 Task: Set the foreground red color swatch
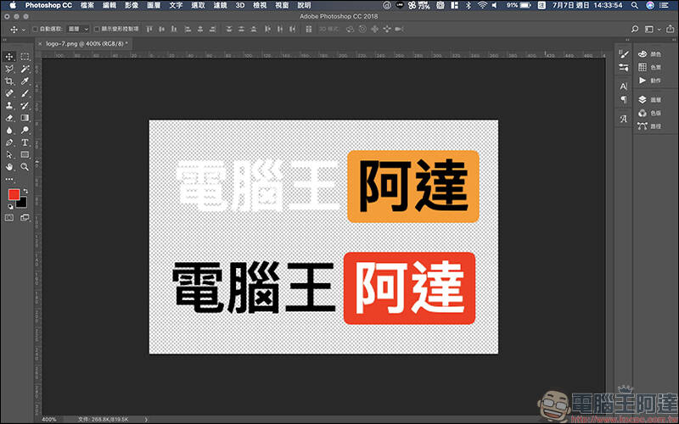[14, 195]
